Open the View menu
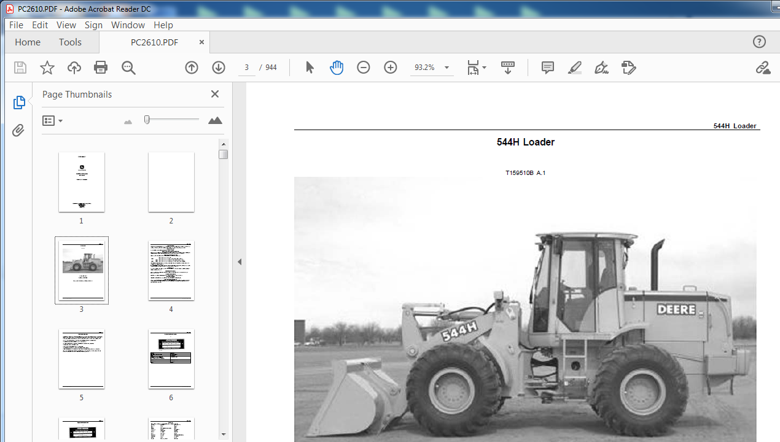This screenshot has height=442, width=780. pyautogui.click(x=66, y=25)
